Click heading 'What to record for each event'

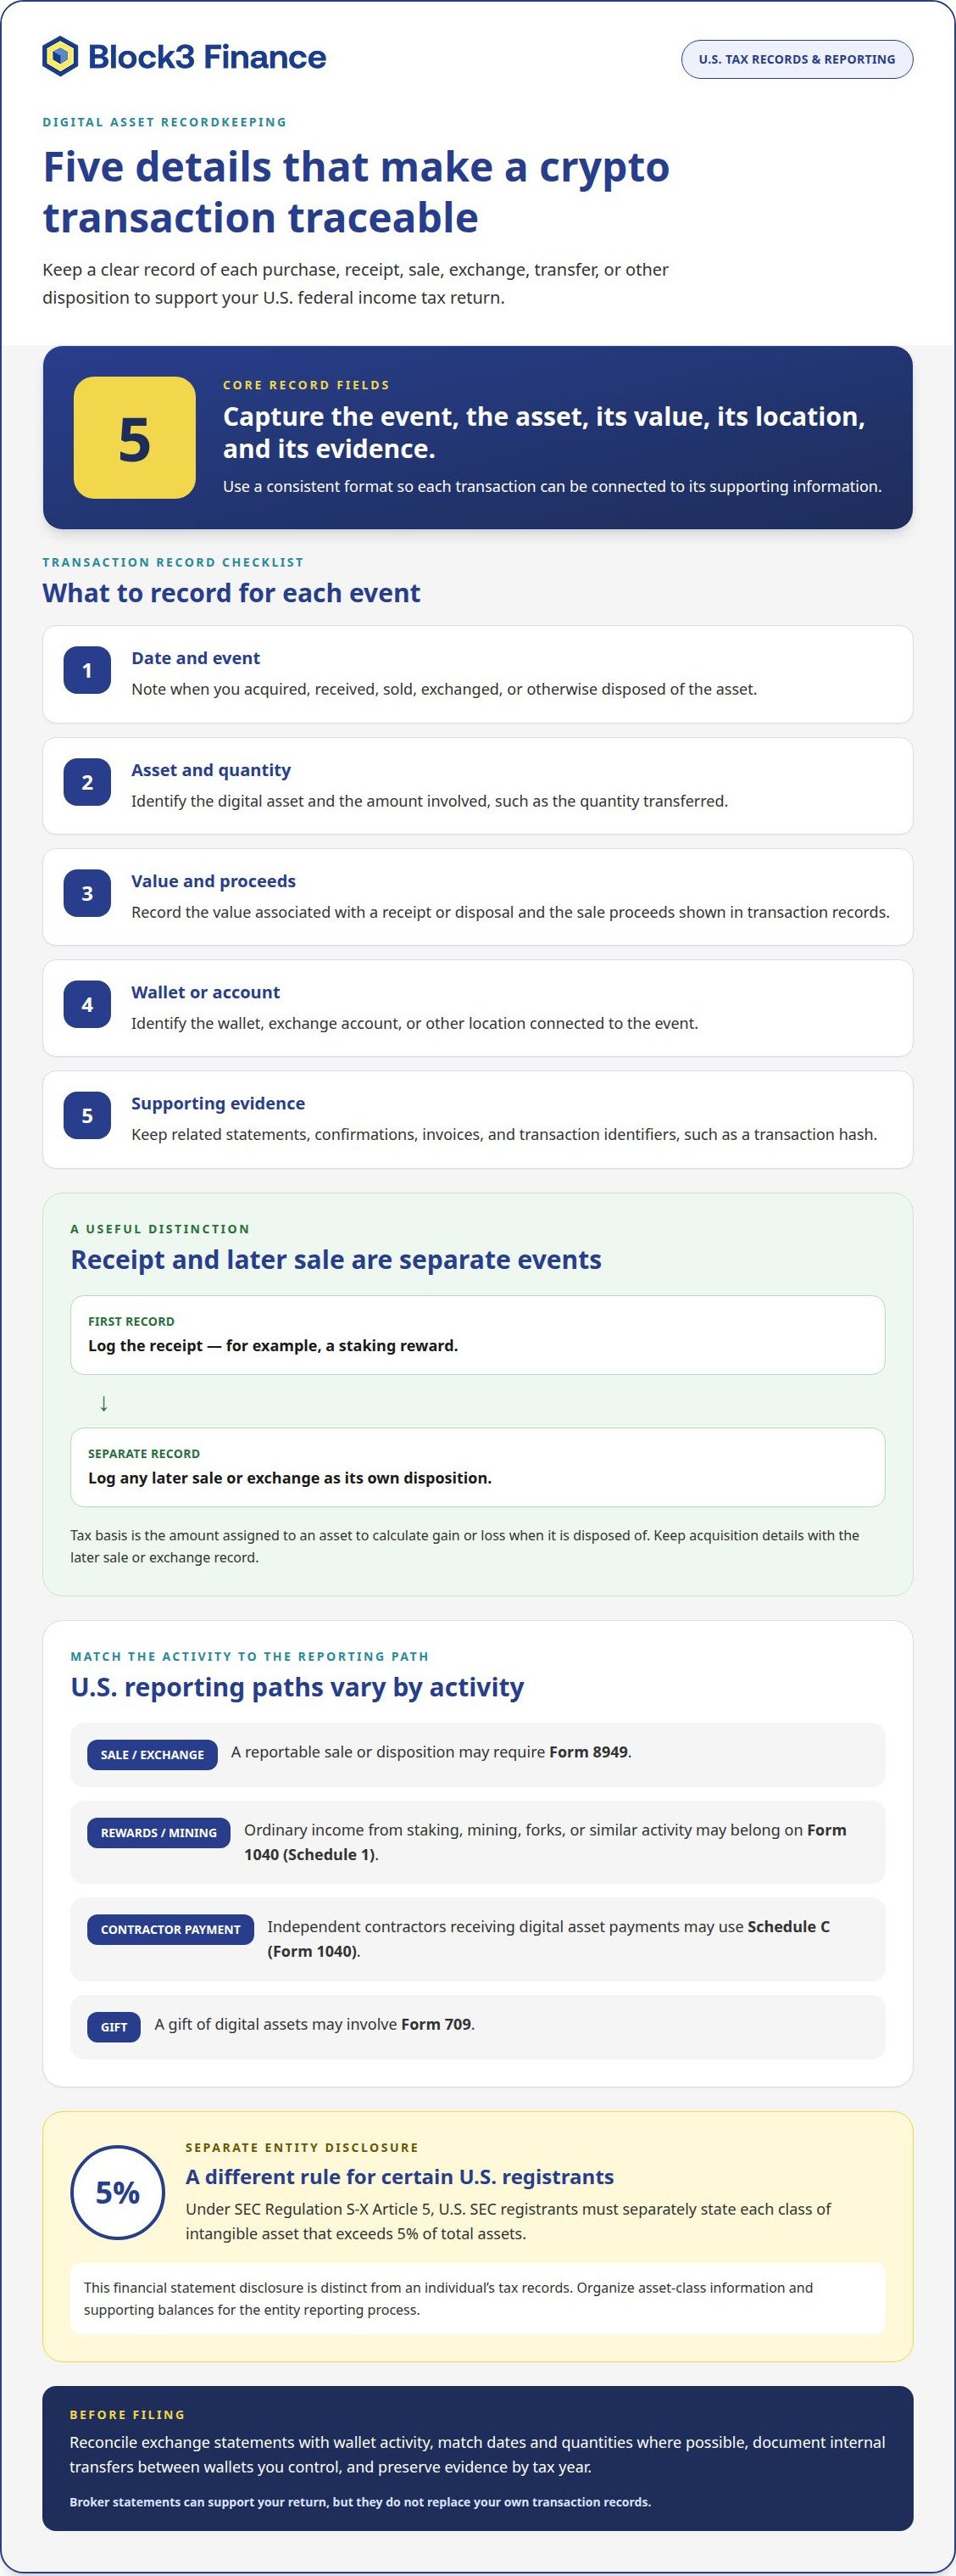pos(231,593)
